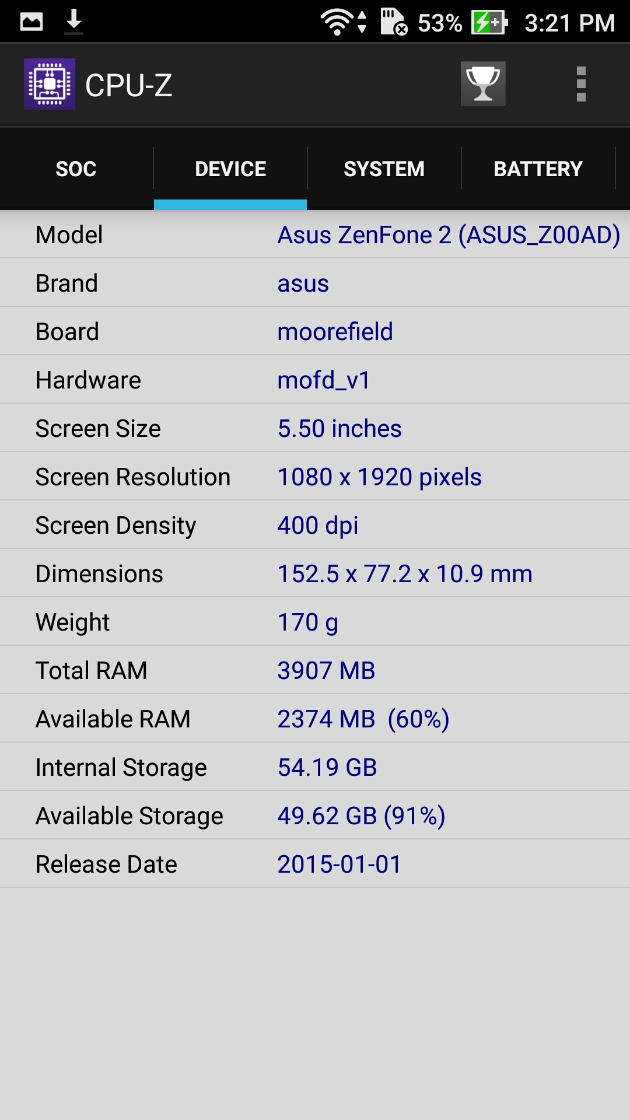Tap the battery charging icon

click(x=489, y=22)
